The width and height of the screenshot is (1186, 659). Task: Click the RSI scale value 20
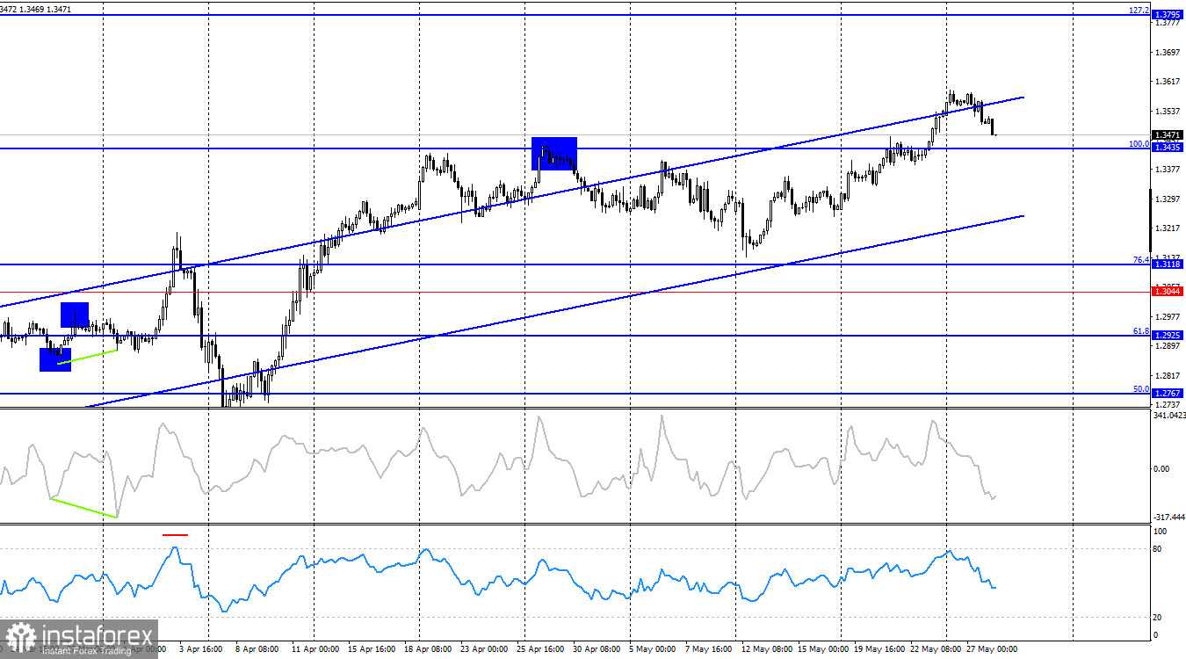coord(1159,617)
